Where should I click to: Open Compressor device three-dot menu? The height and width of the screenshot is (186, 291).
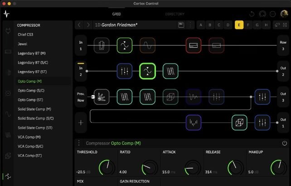79,143
